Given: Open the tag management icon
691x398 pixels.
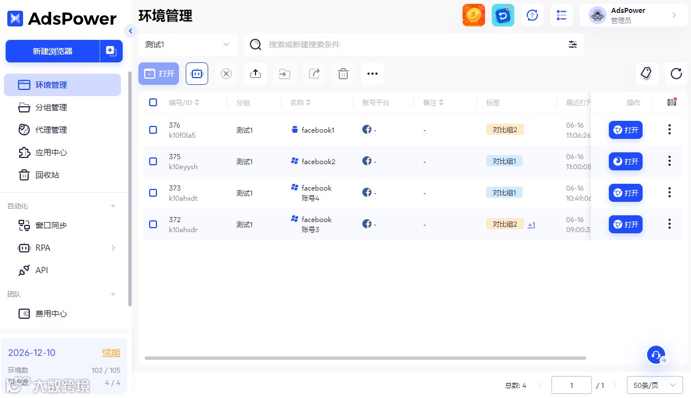Looking at the screenshot, I should pyautogui.click(x=647, y=74).
